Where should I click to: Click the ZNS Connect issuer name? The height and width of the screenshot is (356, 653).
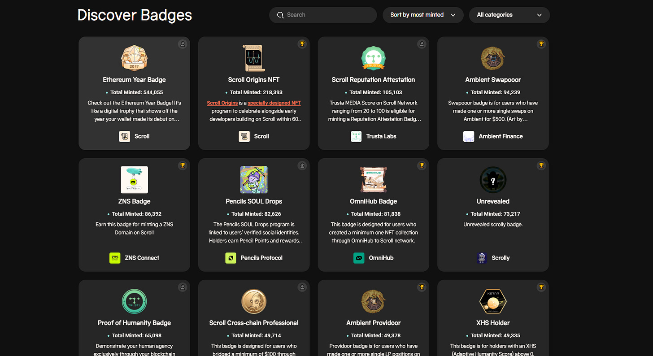142,258
